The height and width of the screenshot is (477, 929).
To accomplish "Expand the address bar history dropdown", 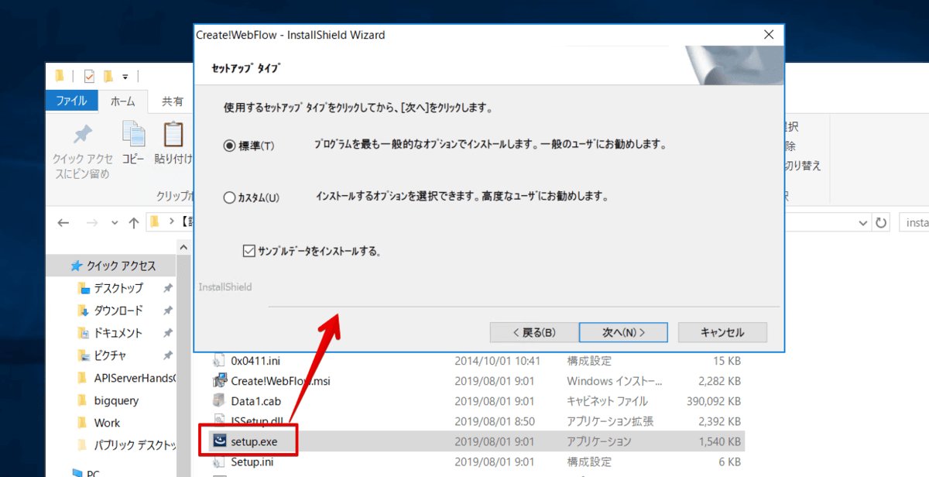I will coord(863,222).
